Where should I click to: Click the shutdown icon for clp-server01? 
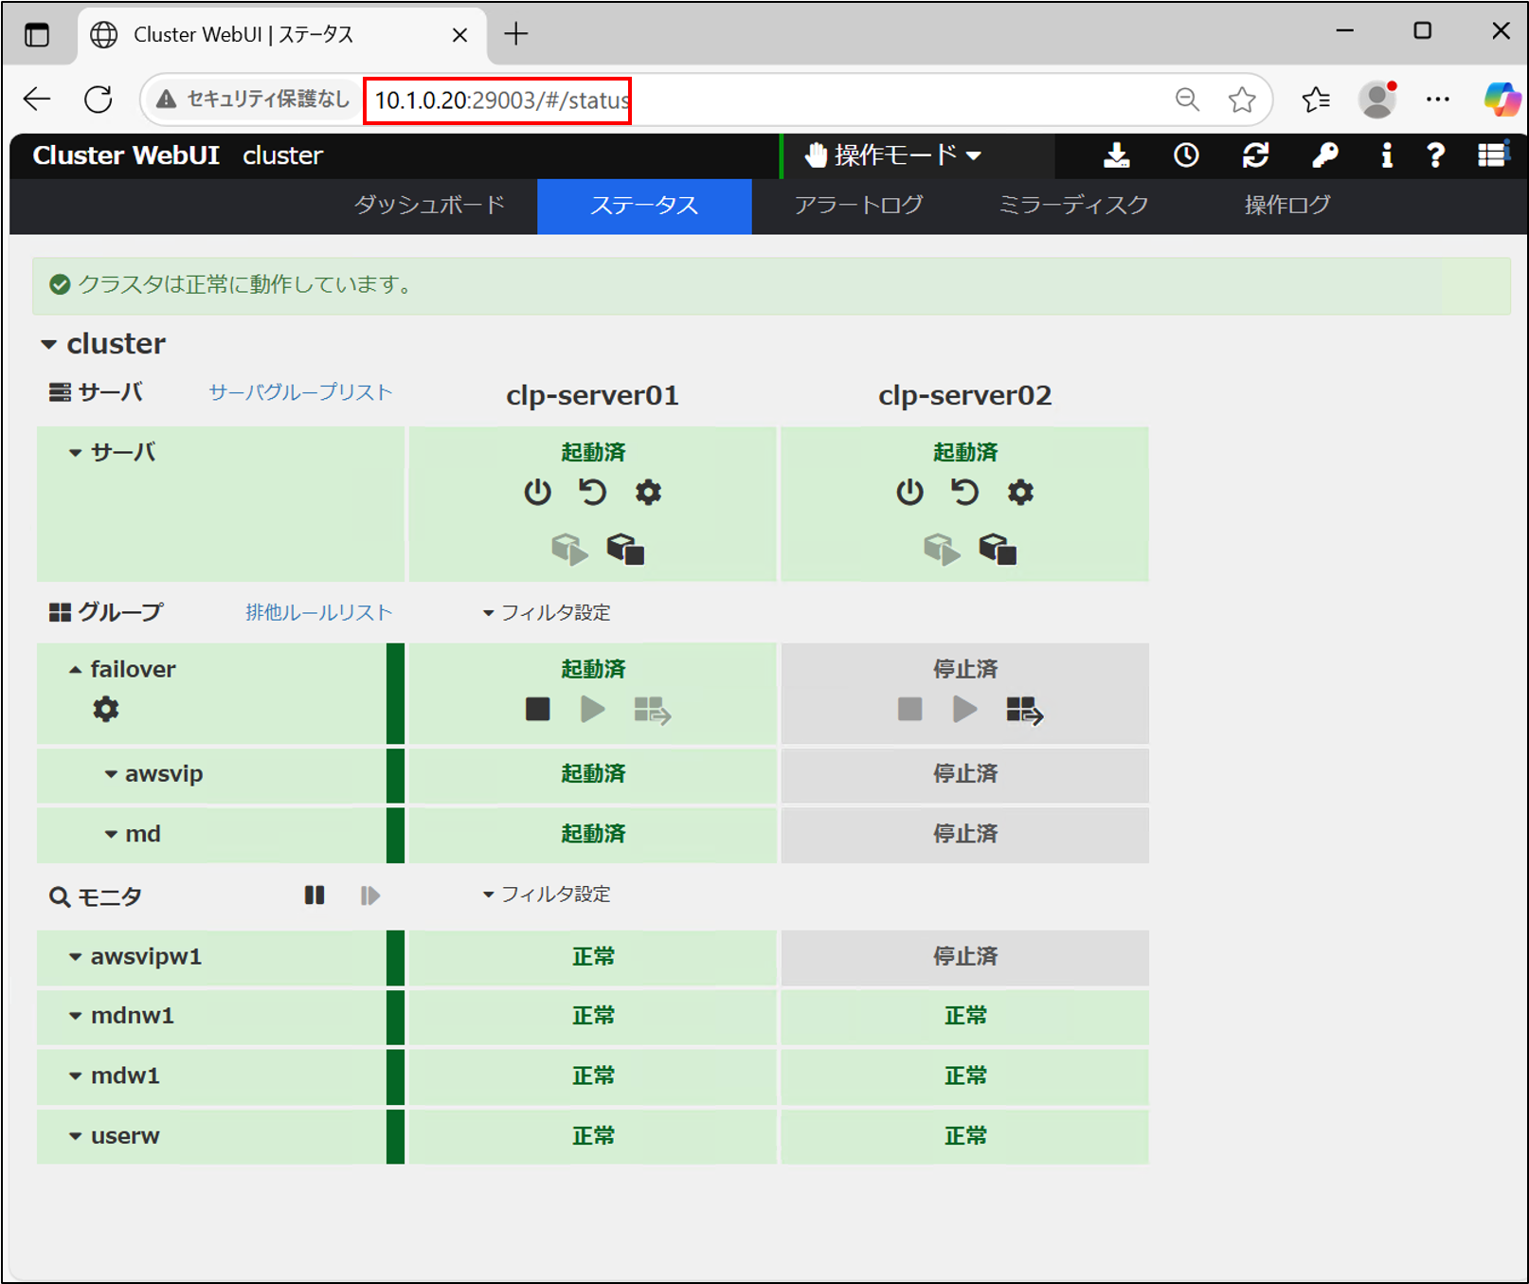coord(537,493)
